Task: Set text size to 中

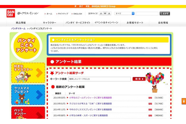Action: [105, 14]
